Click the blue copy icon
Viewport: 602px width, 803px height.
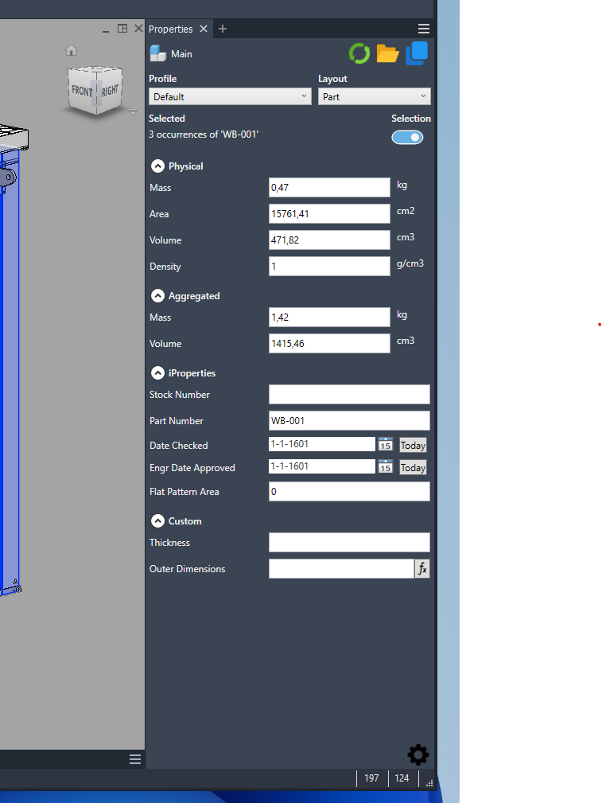417,53
